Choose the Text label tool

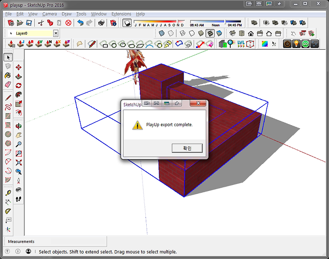8,220
